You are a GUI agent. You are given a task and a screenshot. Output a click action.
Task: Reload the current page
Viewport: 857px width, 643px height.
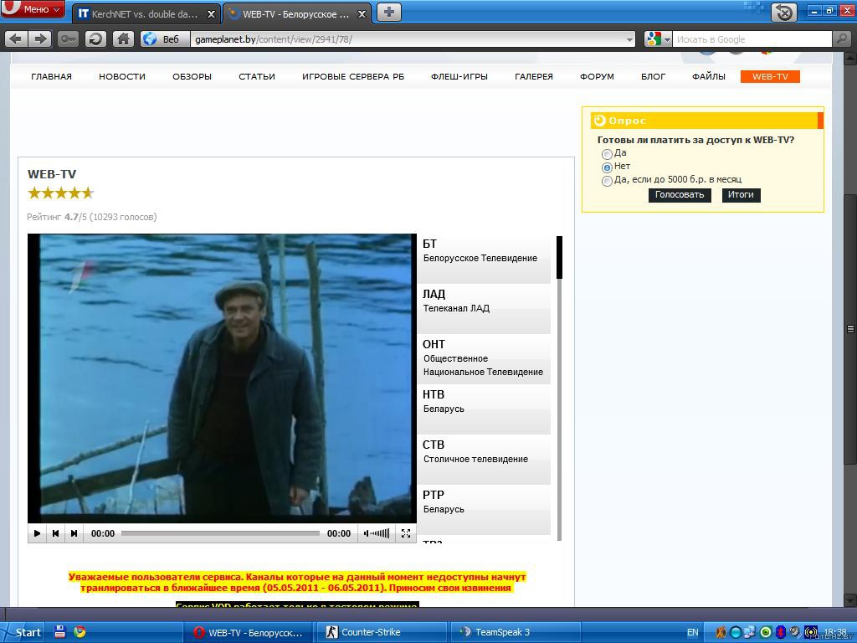click(x=95, y=39)
